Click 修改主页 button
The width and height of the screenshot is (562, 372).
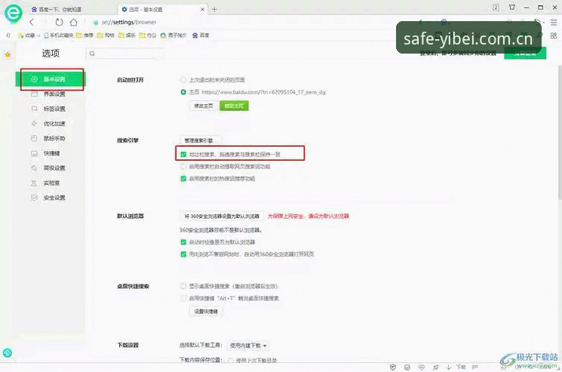tap(204, 106)
